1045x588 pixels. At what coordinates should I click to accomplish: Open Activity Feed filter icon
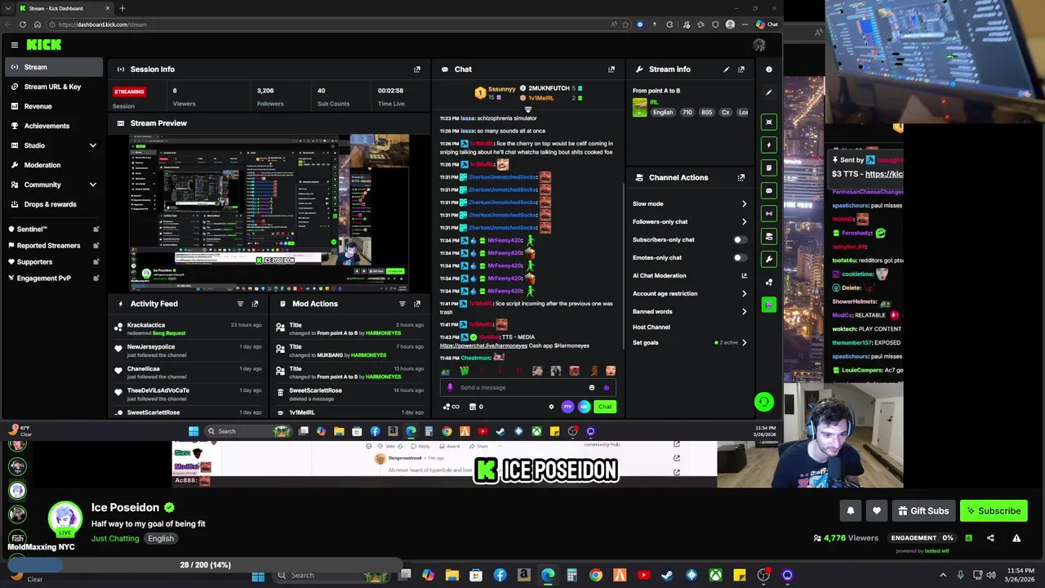(240, 304)
